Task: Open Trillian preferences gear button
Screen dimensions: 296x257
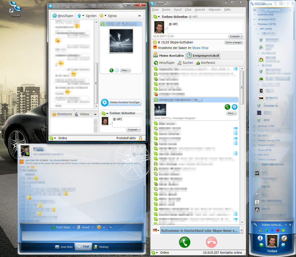Action: click(284, 238)
